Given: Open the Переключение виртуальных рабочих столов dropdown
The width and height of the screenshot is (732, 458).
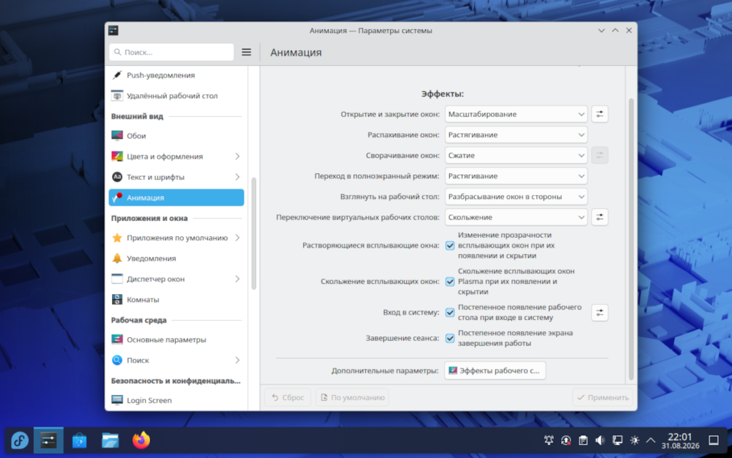Looking at the screenshot, I should tap(516, 217).
